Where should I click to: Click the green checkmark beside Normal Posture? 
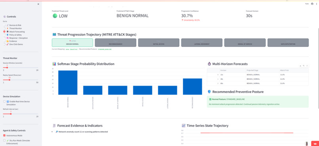click(x=210, y=99)
